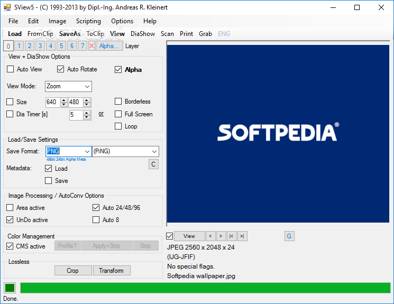The image size is (394, 304).
Task: Check the Metadata Save checkbox
Action: coord(48,181)
